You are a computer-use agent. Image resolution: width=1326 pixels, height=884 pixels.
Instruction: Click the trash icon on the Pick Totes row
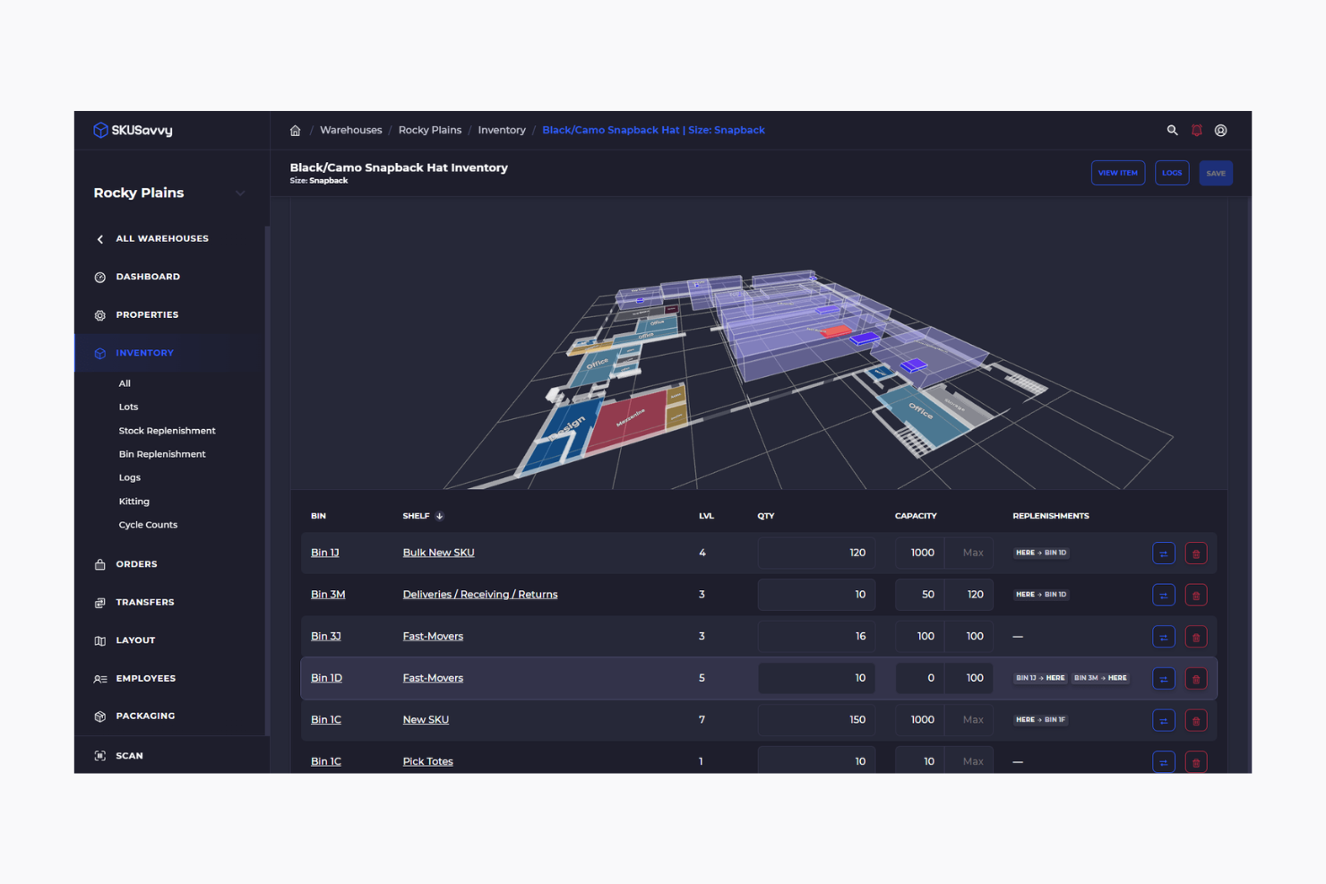[1196, 761]
